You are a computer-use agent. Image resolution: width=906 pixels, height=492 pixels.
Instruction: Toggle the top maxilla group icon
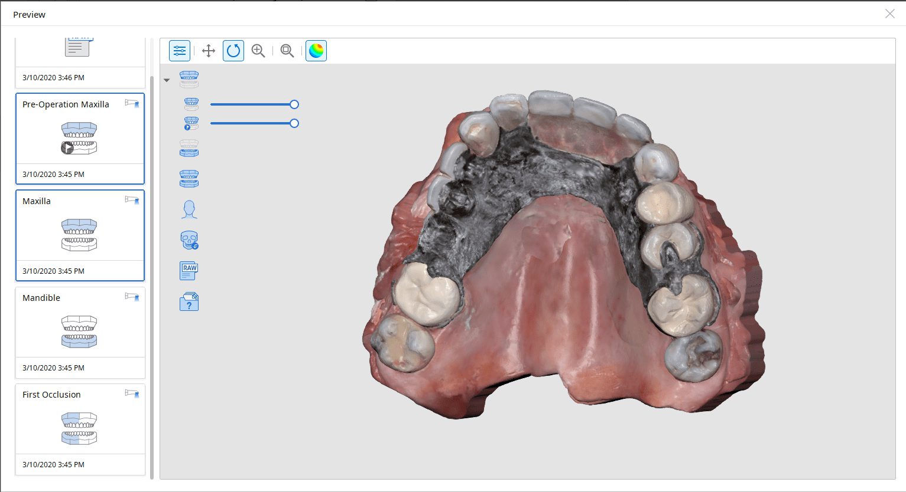coord(189,79)
